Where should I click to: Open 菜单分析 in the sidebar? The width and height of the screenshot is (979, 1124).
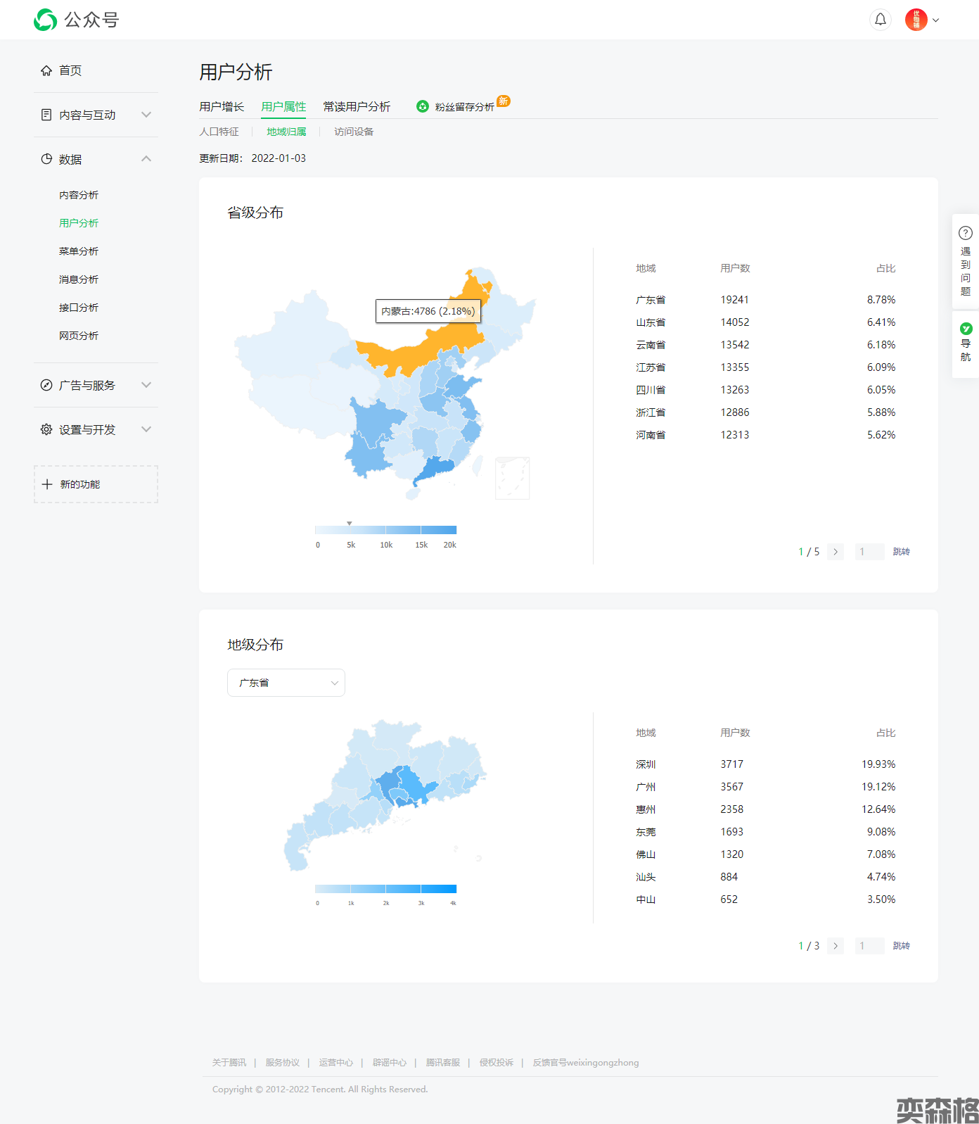[x=79, y=251]
